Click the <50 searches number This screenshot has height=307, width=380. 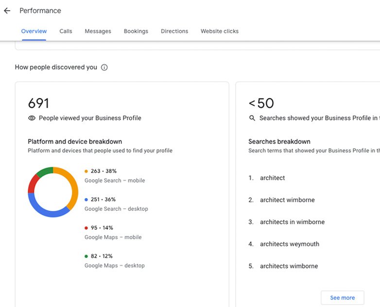261,103
